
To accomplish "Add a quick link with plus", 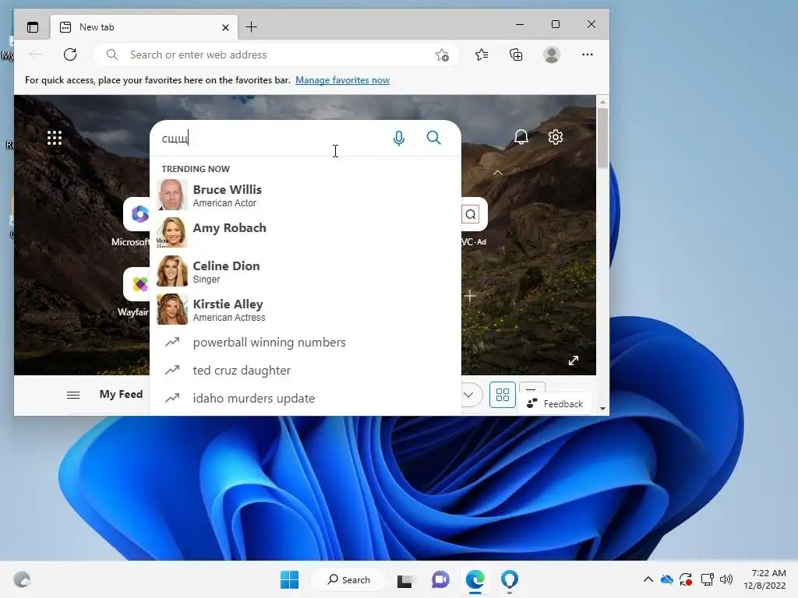I will point(470,295).
